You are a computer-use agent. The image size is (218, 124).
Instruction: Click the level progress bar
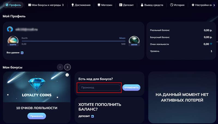(74, 41)
